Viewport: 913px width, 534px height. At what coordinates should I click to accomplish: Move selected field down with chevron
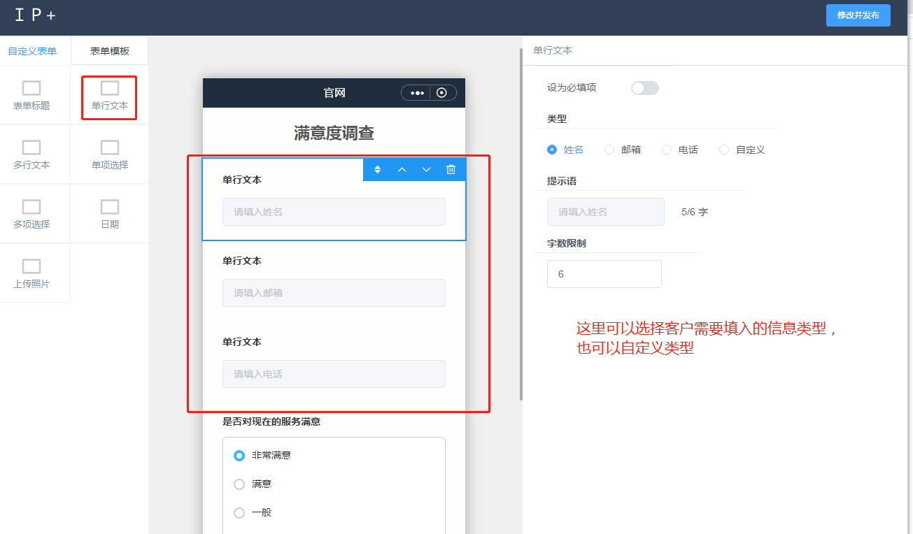click(x=426, y=170)
